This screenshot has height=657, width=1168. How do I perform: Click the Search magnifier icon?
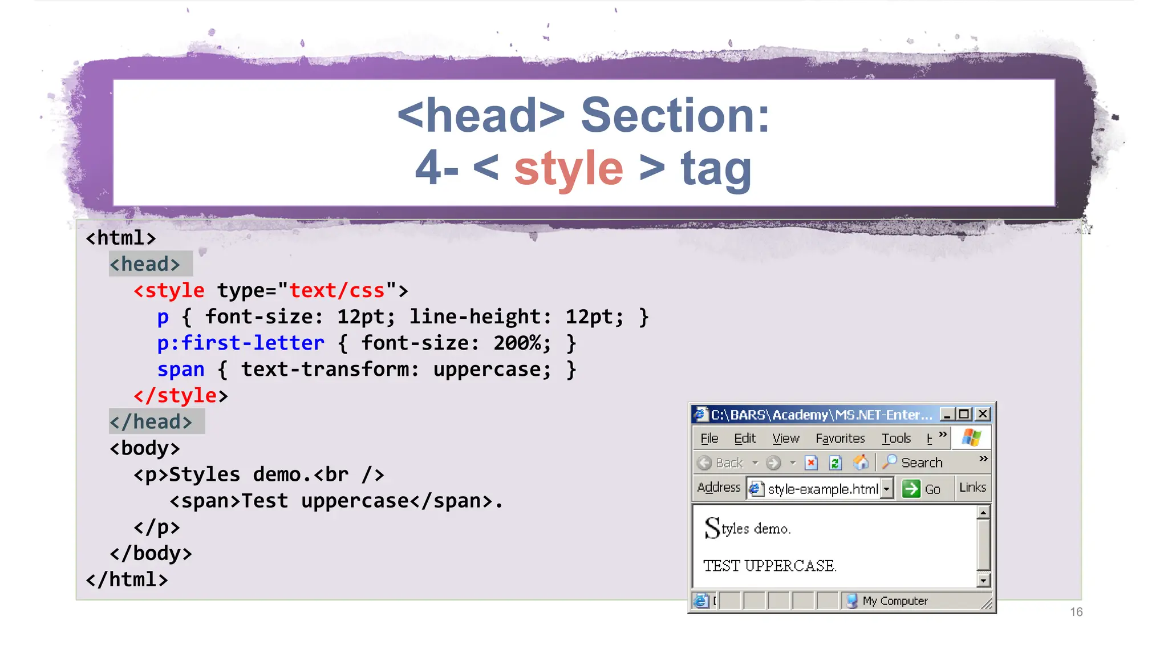tap(890, 461)
